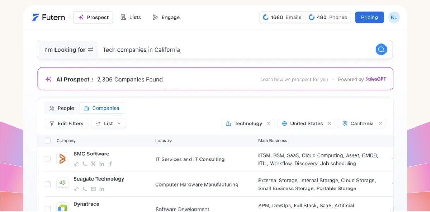
Task: Click the Dynatrace company logo
Action: [63, 207]
